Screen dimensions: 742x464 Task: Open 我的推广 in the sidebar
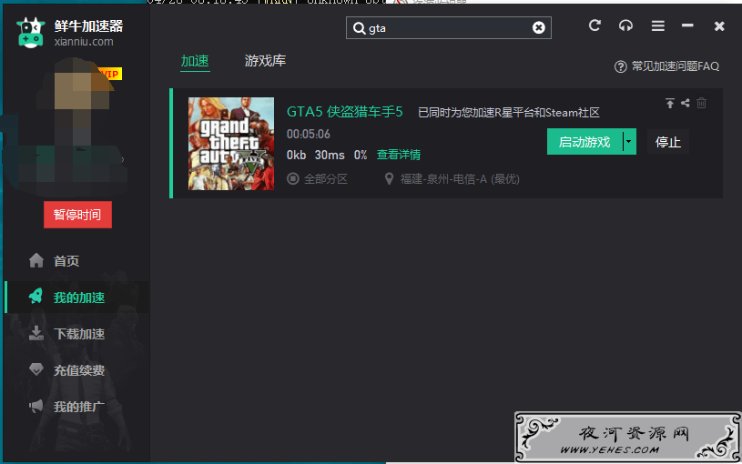pyautogui.click(x=79, y=407)
